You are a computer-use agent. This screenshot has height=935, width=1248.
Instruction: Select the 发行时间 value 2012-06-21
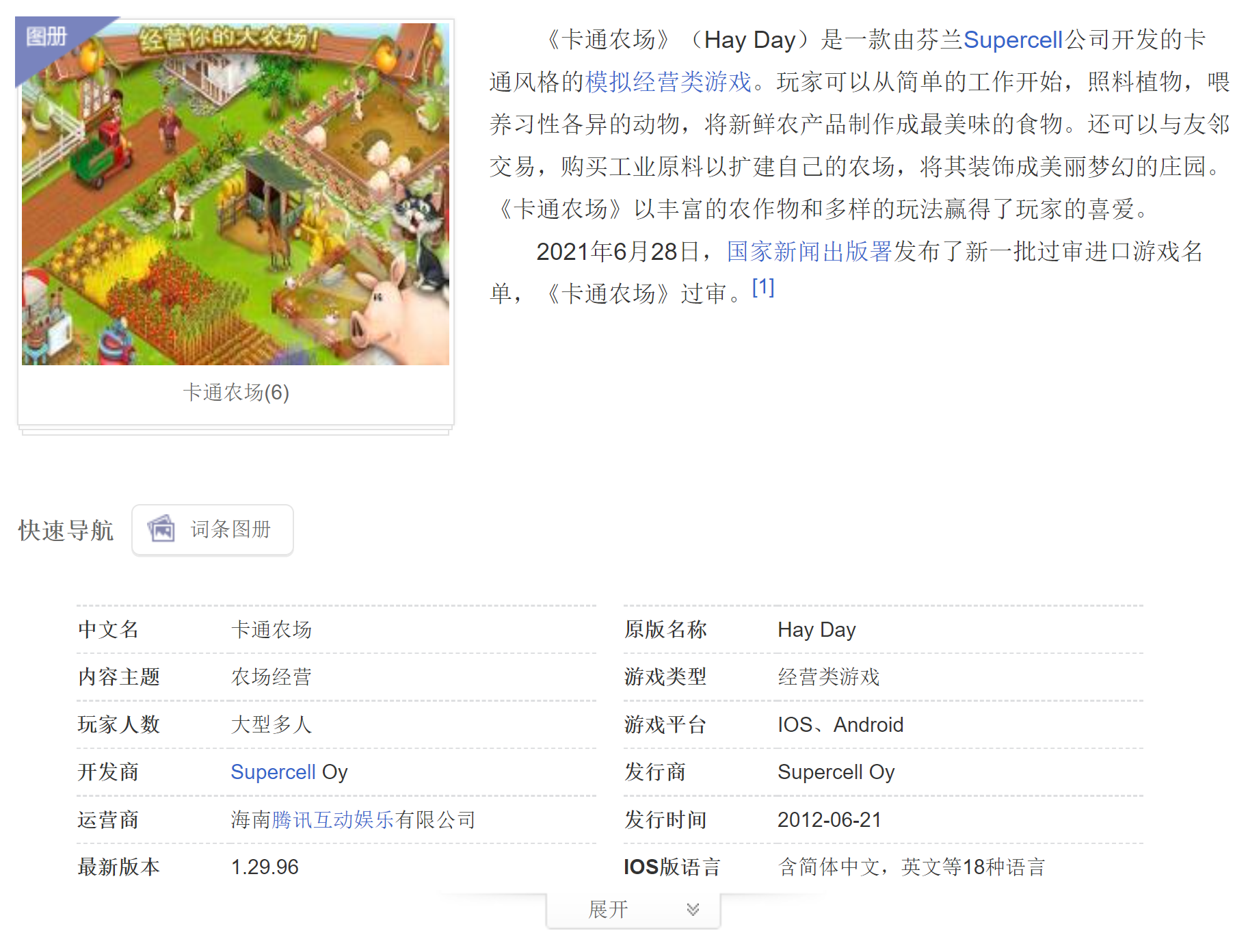[829, 819]
